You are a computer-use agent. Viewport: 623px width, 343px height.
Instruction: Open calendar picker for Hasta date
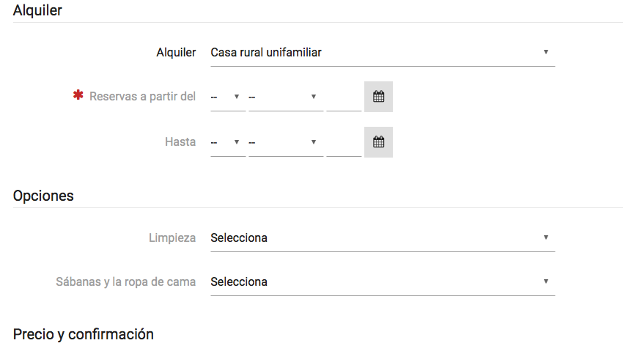point(378,142)
